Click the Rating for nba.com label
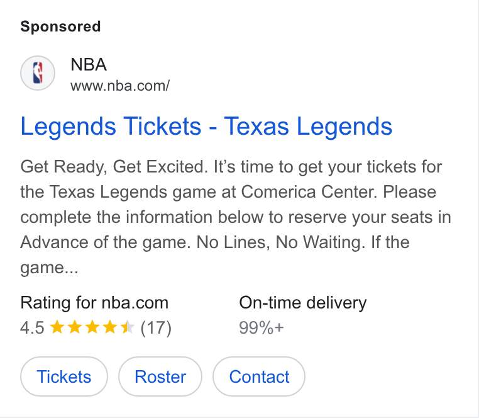 [x=94, y=303]
